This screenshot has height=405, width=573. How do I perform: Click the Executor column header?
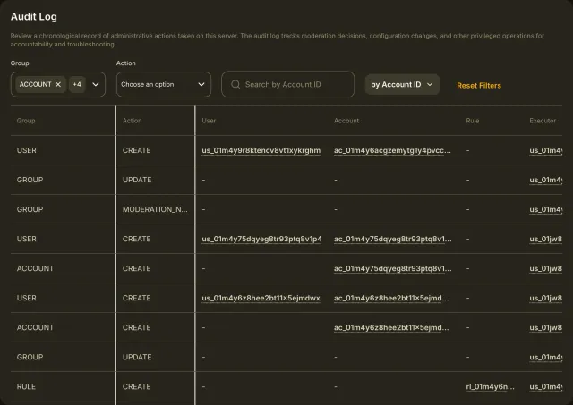[x=543, y=121]
